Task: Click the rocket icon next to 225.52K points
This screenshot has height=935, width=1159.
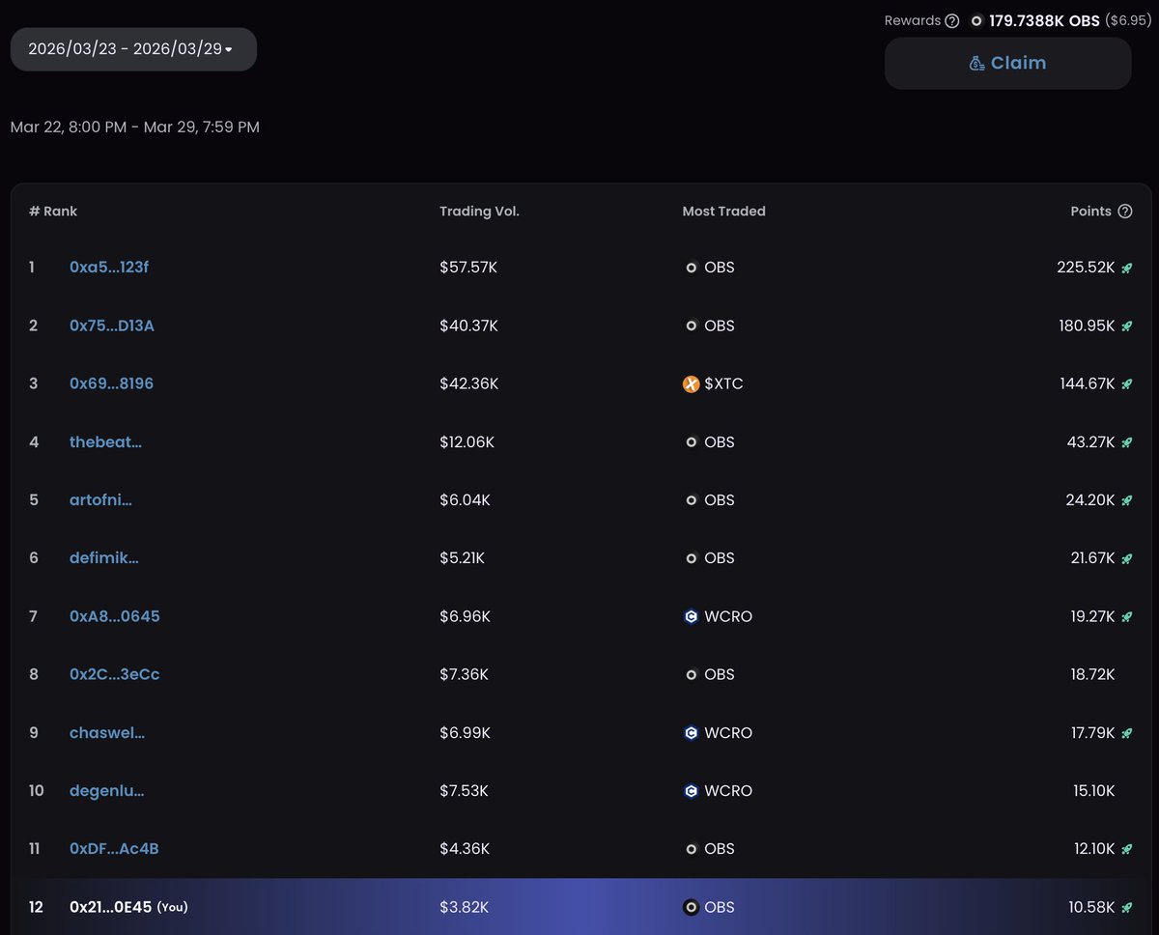Action: tap(1126, 268)
